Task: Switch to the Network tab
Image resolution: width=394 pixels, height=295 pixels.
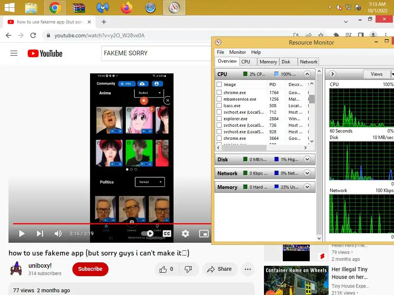Action: coord(309,62)
